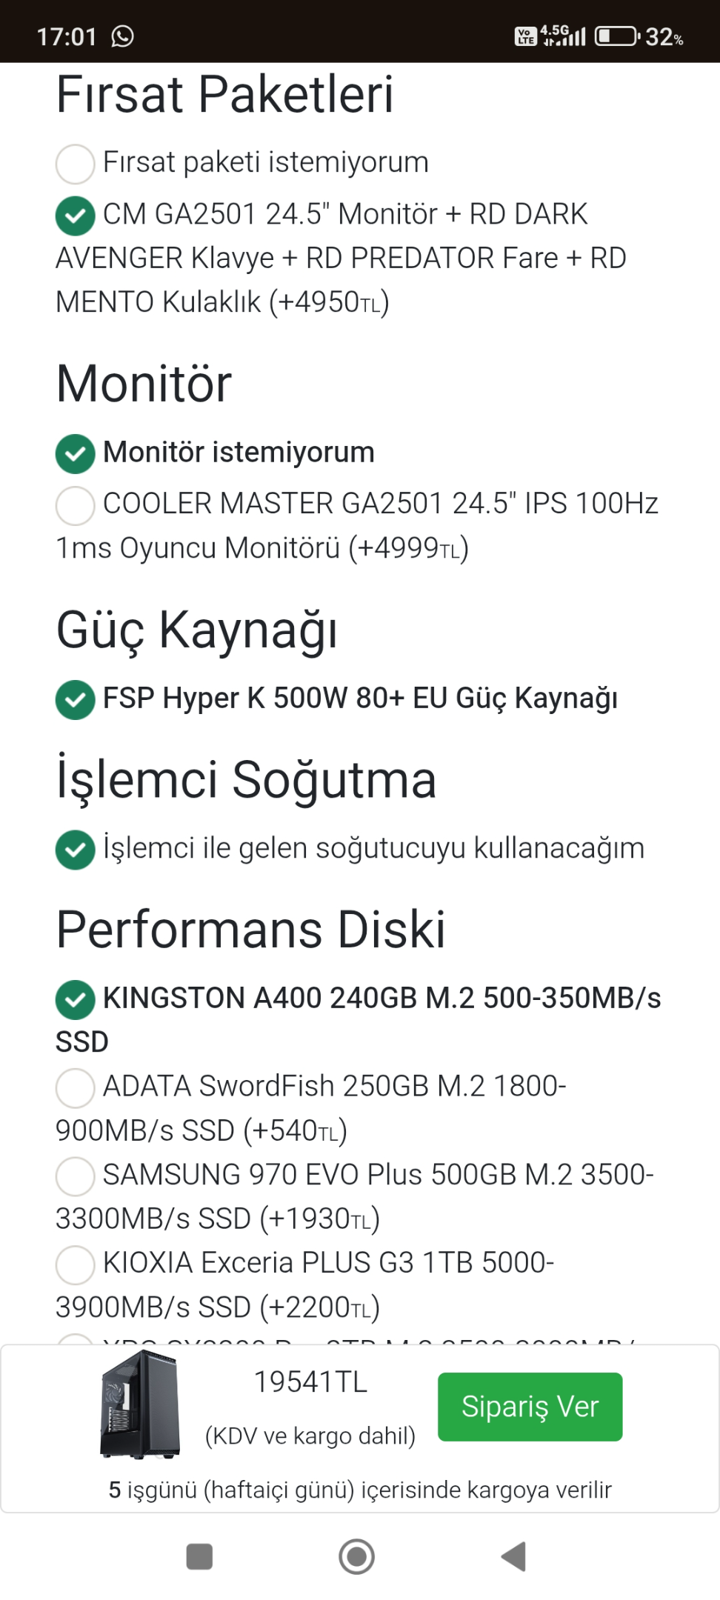Tap the 19541TL total price text
The height and width of the screenshot is (1600, 720).
[x=310, y=1381]
